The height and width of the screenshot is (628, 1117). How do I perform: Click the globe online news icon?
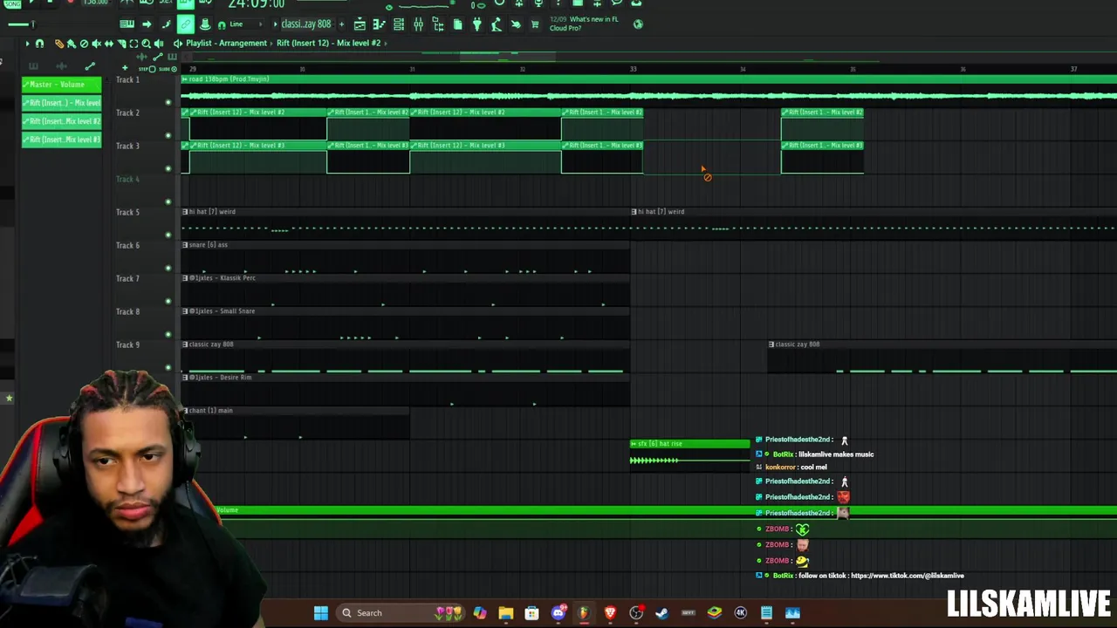point(638,24)
